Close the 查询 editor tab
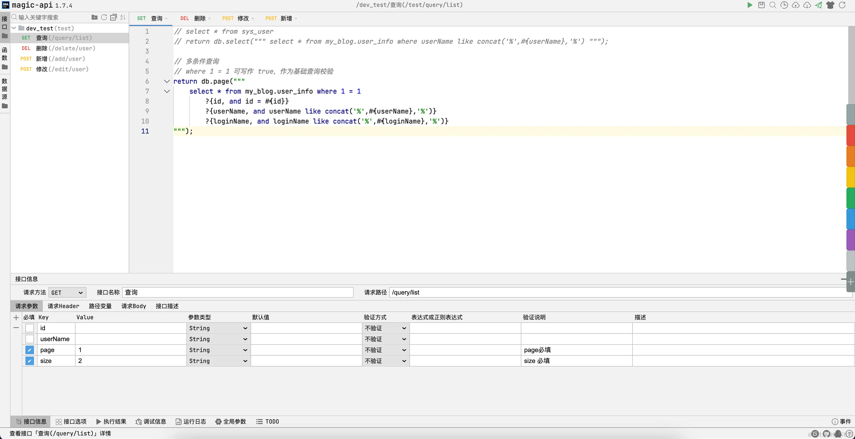Image resolution: width=855 pixels, height=439 pixels. click(166, 19)
